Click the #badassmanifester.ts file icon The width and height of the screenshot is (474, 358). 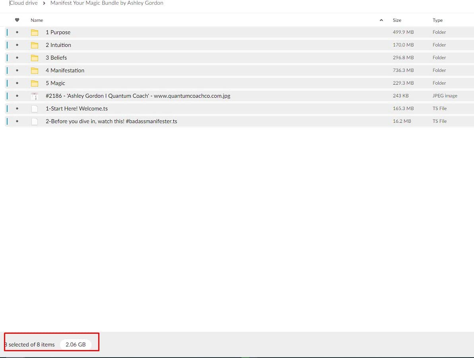(x=35, y=122)
